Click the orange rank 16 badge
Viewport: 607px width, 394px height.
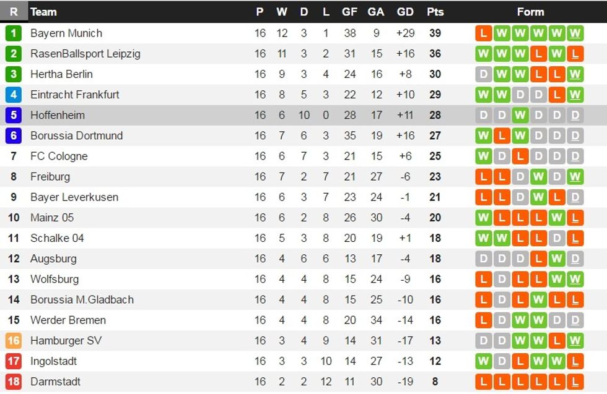pos(14,341)
